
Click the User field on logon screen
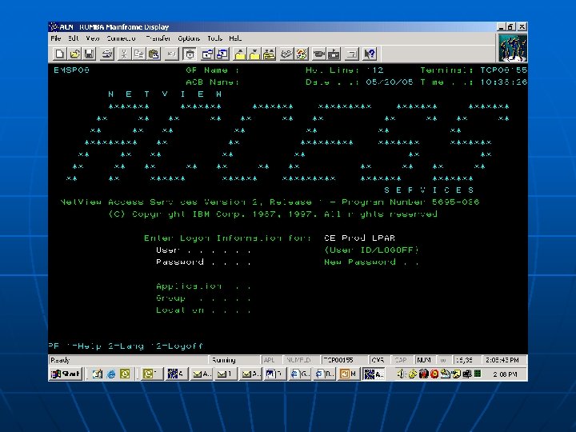(x=203, y=250)
